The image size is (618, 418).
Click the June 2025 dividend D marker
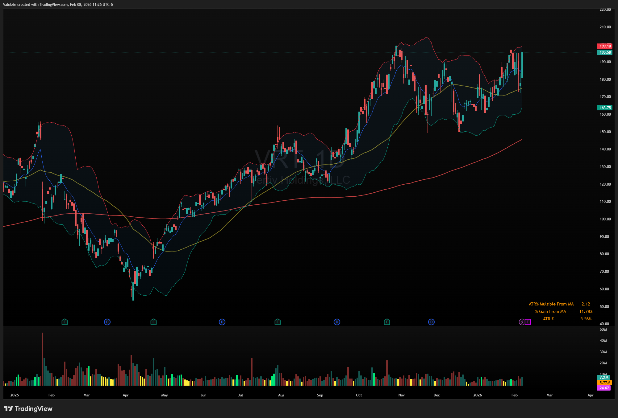(x=222, y=322)
